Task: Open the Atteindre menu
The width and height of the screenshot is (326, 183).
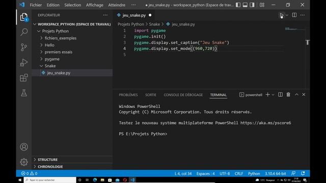Action: tap(117, 5)
